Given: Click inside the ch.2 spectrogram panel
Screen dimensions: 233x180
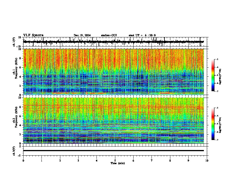Looking at the screenshot, I should click(113, 121).
